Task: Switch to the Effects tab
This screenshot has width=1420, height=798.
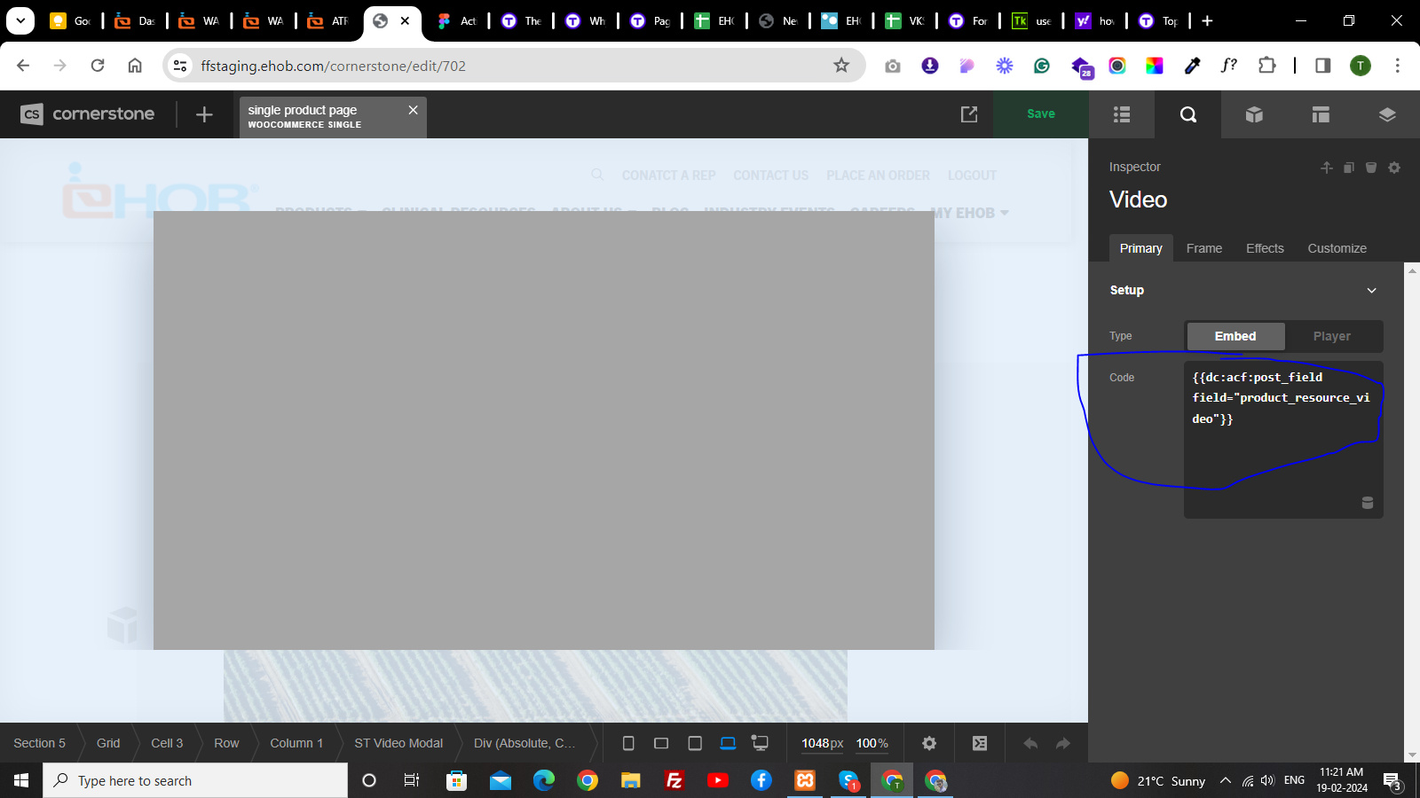Action: click(x=1265, y=248)
